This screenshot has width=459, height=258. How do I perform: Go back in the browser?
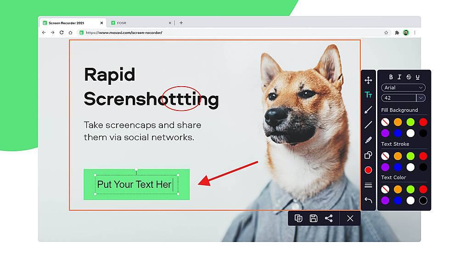pos(44,33)
